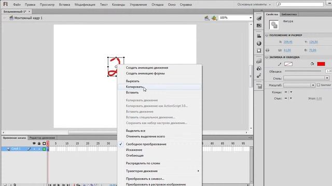Image resolution: width=332 pixels, height=186 pixels.
Task: Click the Fl application logo
Action: click(x=6, y=4)
